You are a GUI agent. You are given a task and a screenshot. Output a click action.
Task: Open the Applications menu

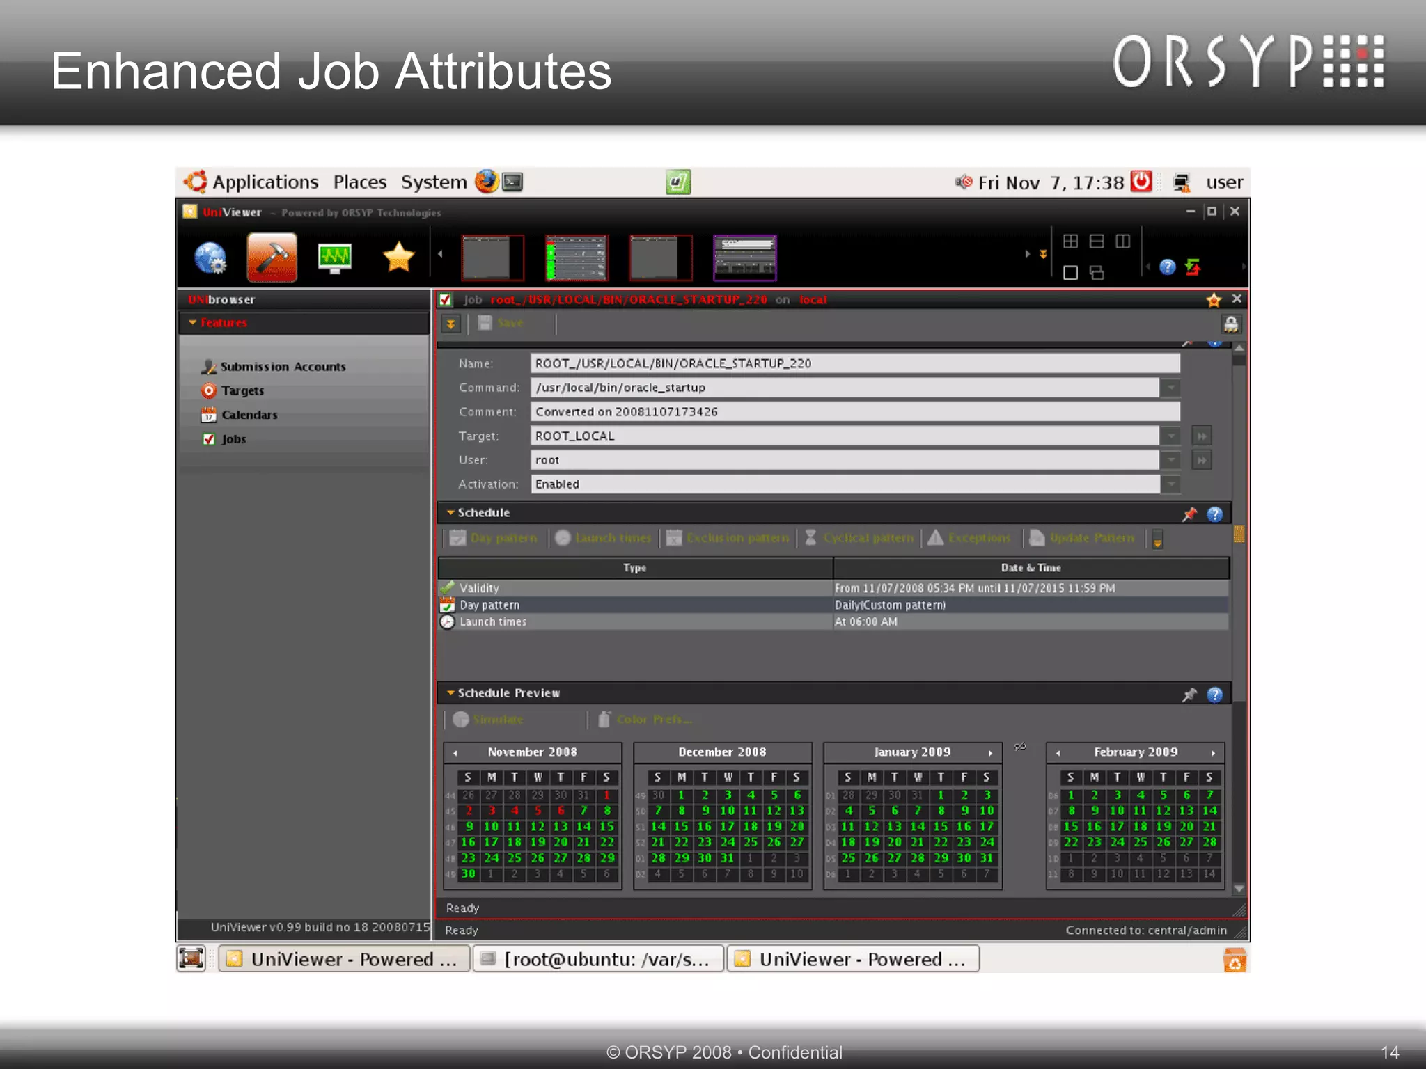click(x=265, y=182)
